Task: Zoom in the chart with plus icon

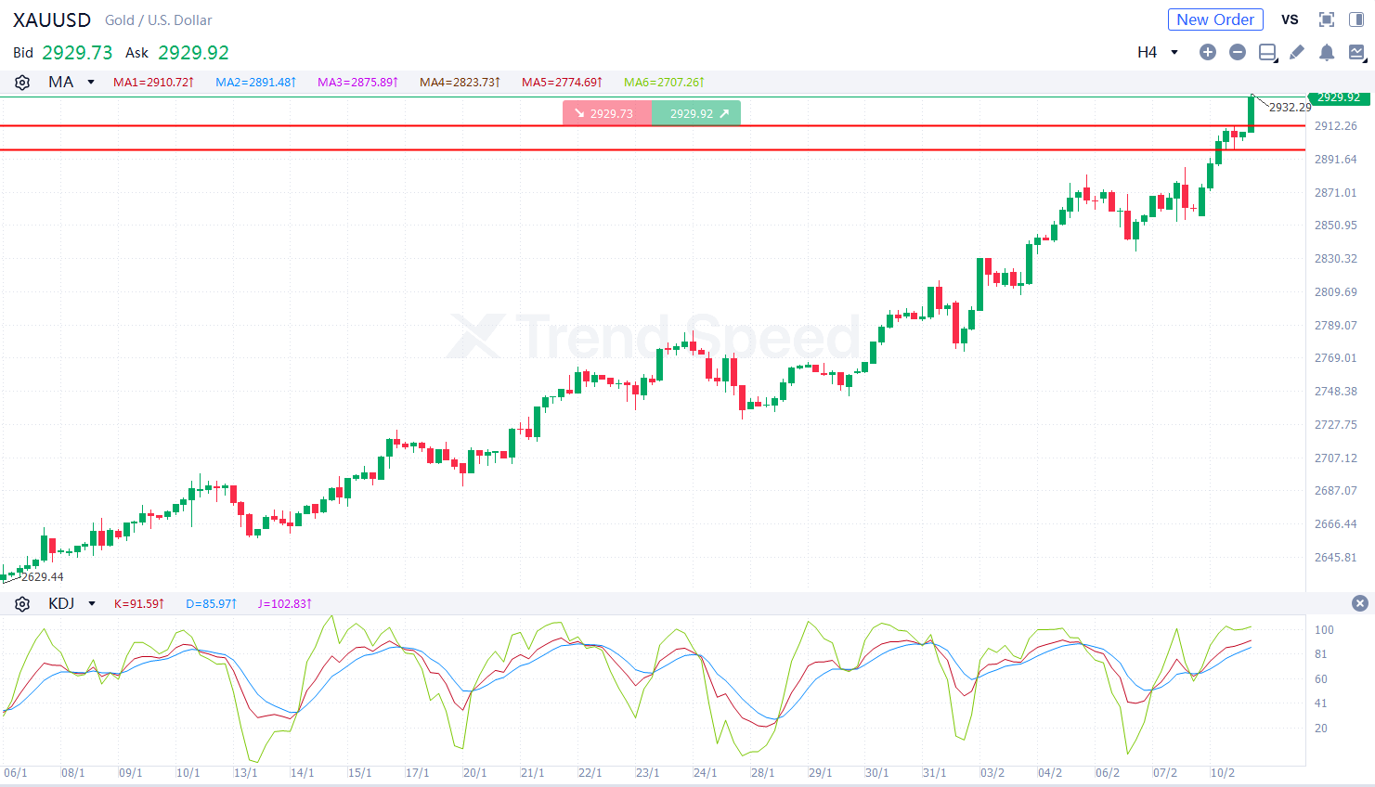Action: click(1207, 52)
